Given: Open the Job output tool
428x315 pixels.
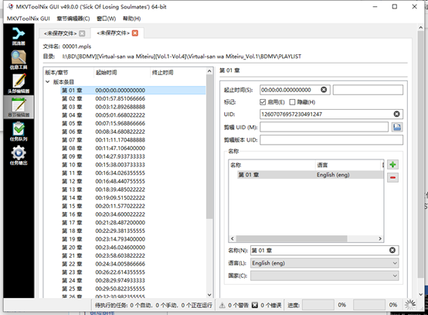Looking at the screenshot, I should pyautogui.click(x=19, y=156).
